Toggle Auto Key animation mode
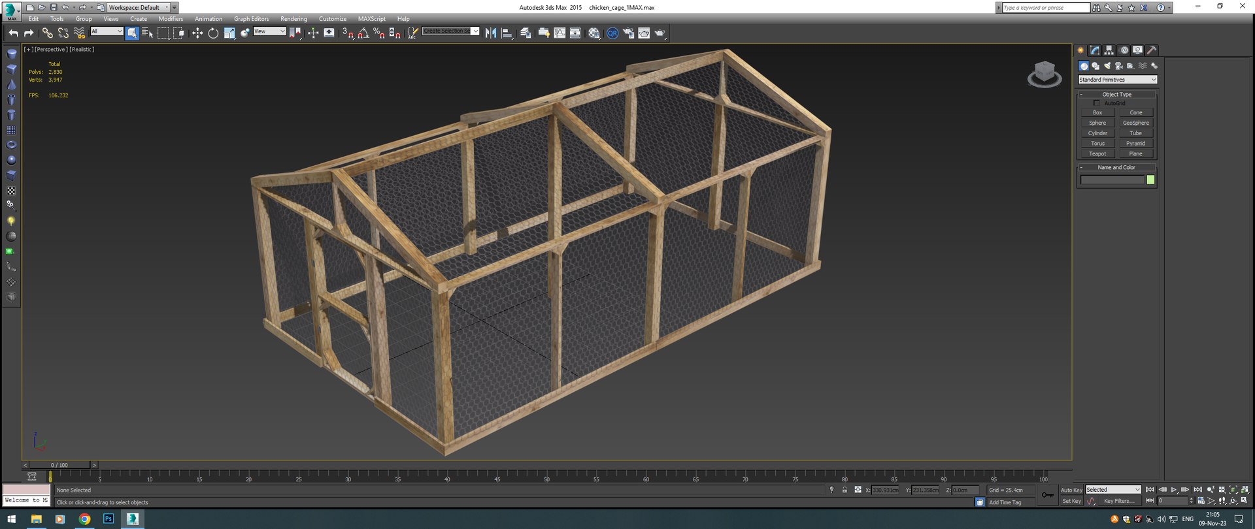The height and width of the screenshot is (529, 1255). (1071, 490)
